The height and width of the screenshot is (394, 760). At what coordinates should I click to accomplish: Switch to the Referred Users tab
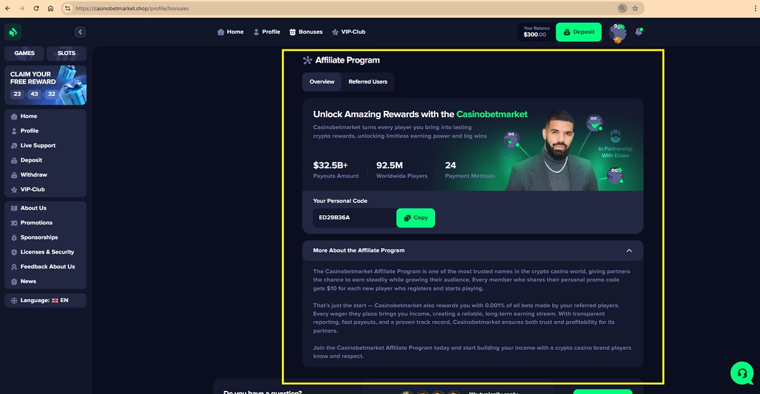368,82
